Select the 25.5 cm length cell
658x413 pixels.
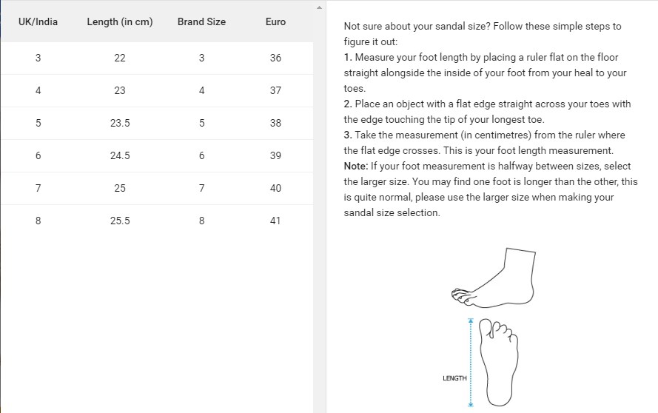point(120,221)
